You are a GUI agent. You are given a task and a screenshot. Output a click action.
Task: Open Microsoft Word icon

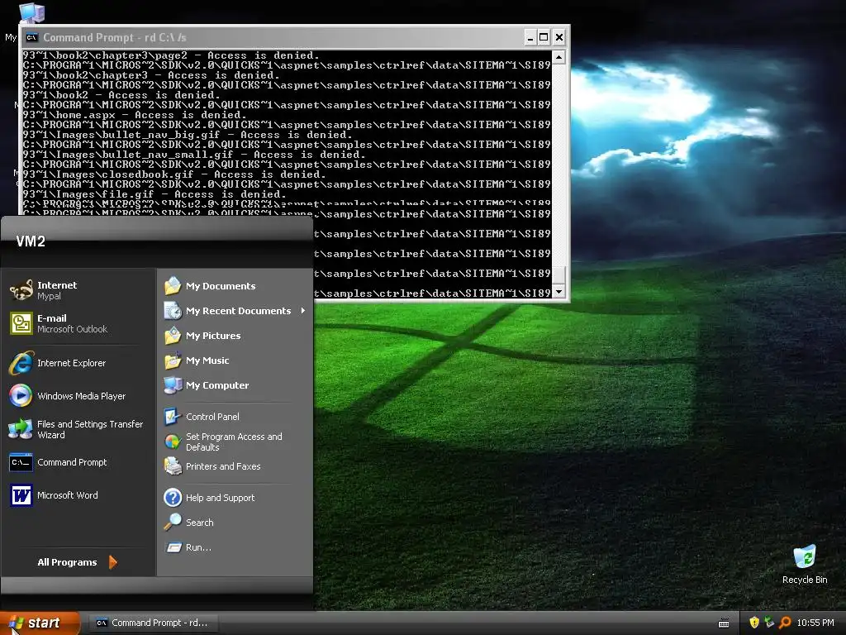pyautogui.click(x=21, y=495)
